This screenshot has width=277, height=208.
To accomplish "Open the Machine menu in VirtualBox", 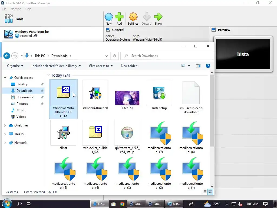I will (16, 9).
